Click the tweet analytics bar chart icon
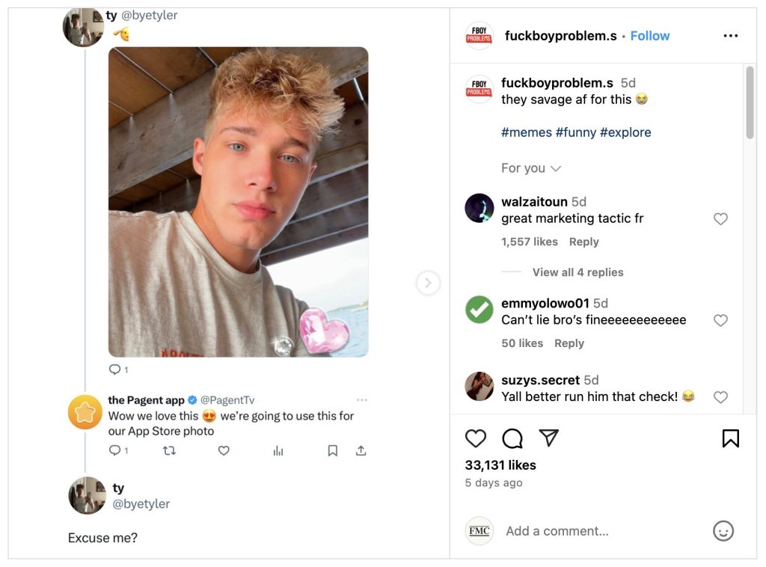 [x=278, y=450]
